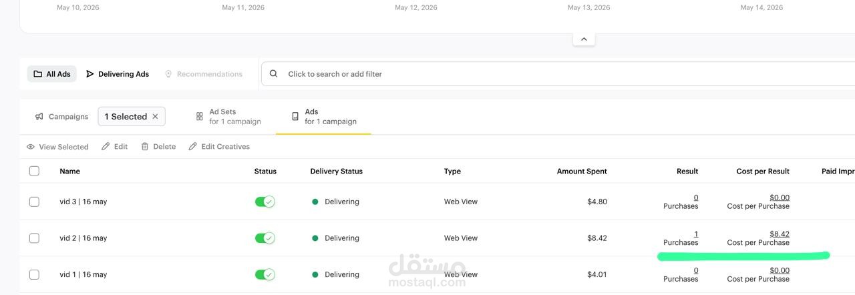855x295 pixels.
Task: Click the $8.42 cost per purchase value
Action: click(x=780, y=234)
